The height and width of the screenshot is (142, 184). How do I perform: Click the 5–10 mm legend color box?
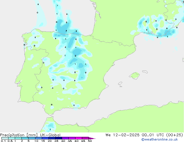(32, 138)
